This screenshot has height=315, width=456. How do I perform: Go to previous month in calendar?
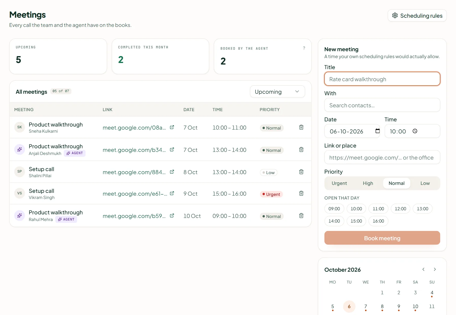coord(424,269)
